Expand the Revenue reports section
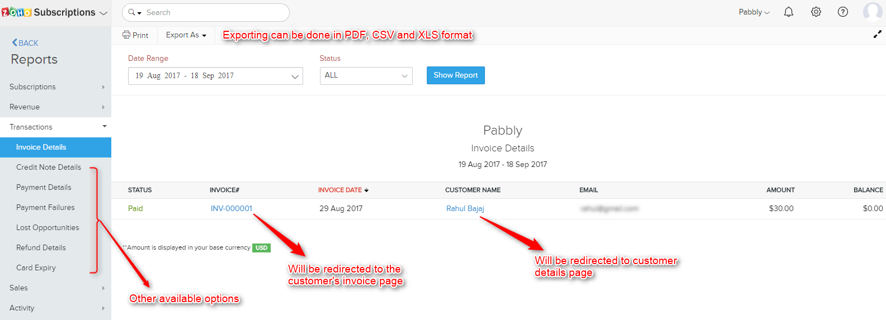The width and height of the screenshot is (886, 320). (x=55, y=107)
